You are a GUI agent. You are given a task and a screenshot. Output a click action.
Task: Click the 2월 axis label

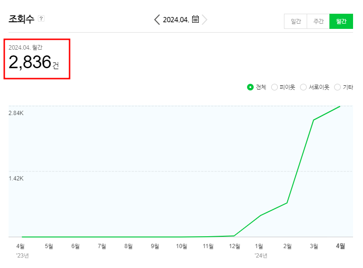click(x=287, y=246)
